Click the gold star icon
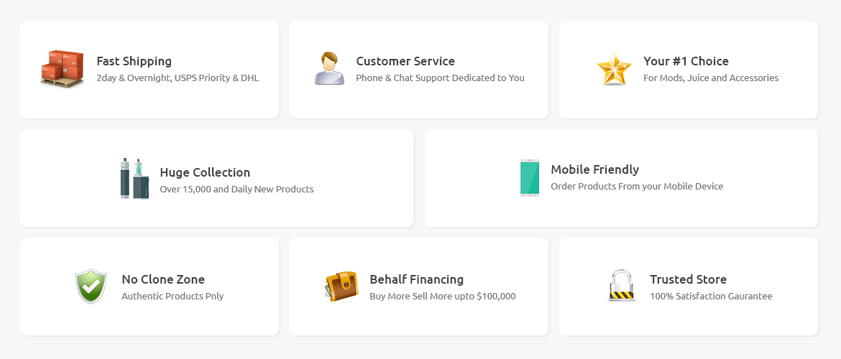Image resolution: width=841 pixels, height=359 pixels. point(614,69)
